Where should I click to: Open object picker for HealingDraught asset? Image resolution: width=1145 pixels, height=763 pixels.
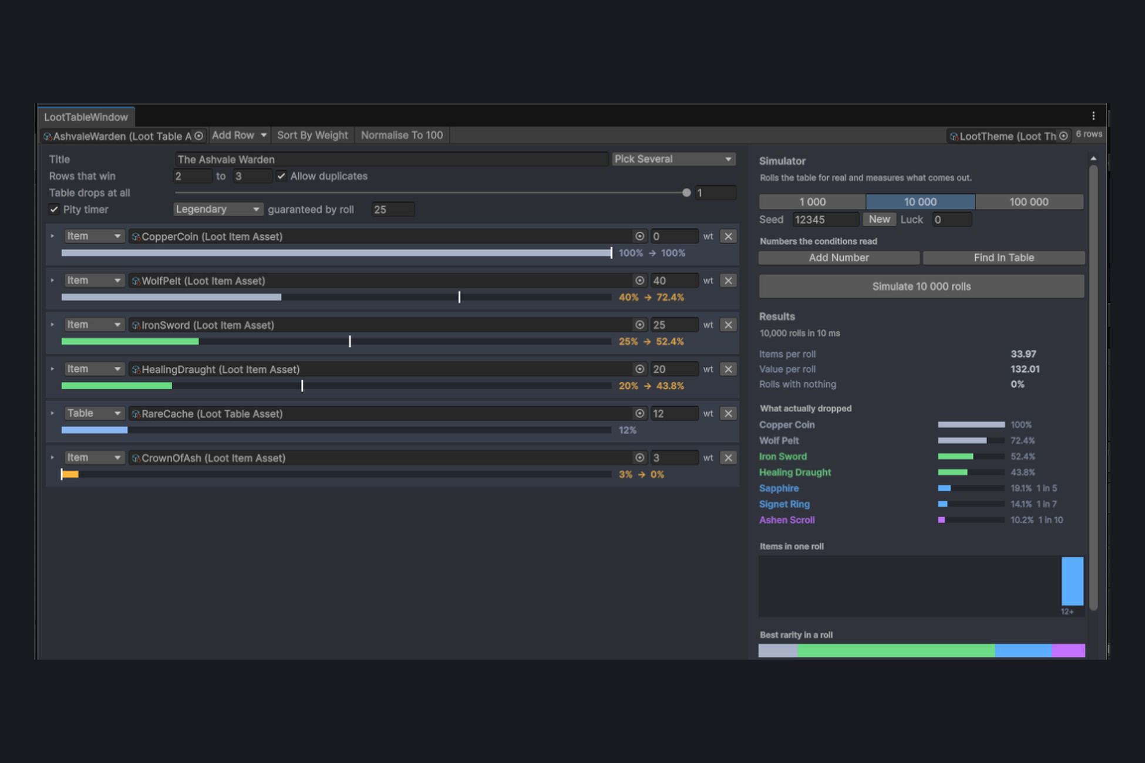(x=639, y=369)
